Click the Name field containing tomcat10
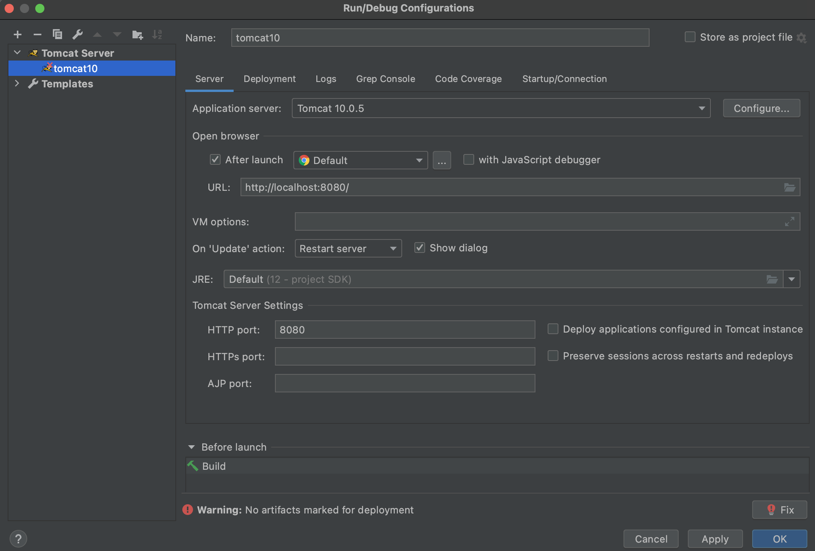The height and width of the screenshot is (551, 815). (440, 38)
